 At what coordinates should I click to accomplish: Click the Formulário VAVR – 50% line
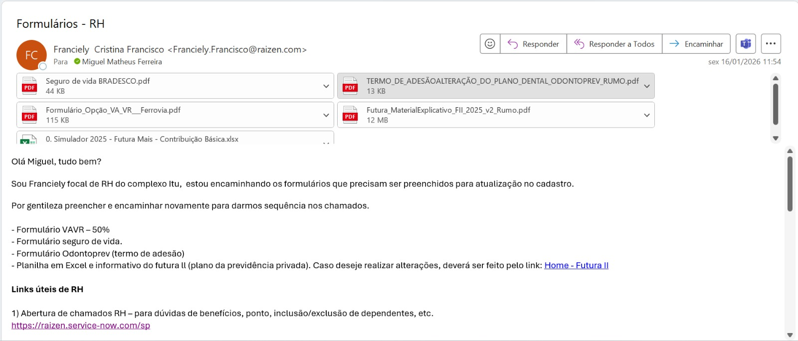60,229
